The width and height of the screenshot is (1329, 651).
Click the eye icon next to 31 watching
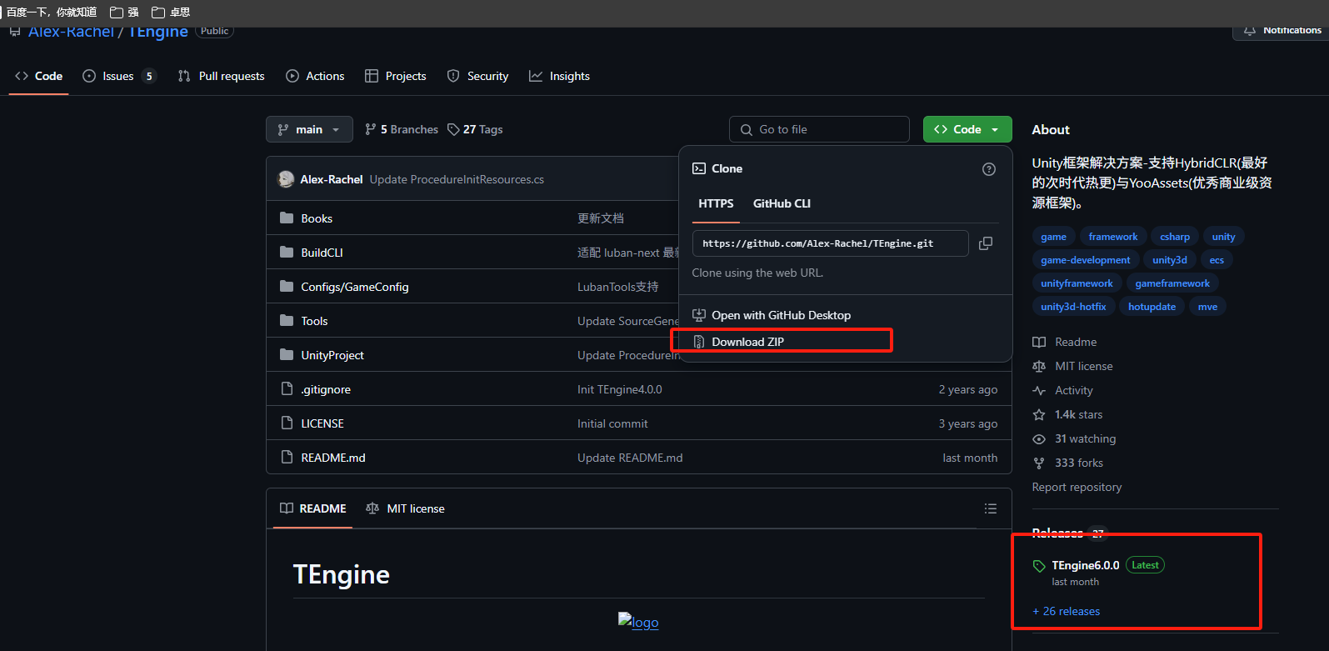click(x=1039, y=438)
